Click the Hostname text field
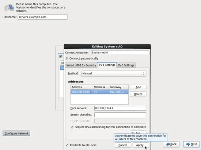Screen dimensions: 201x150 coord(43,17)
